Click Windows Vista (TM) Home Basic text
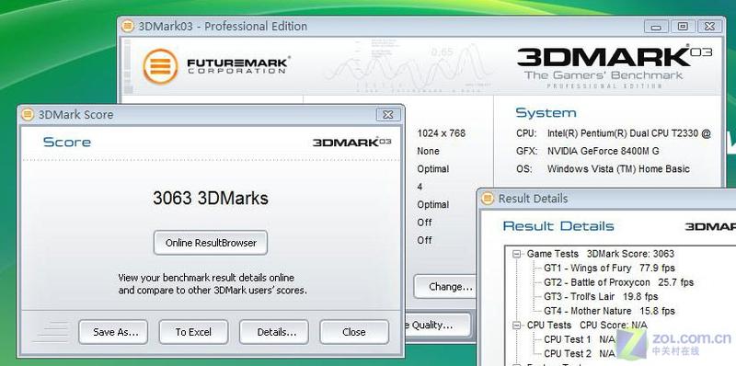The width and height of the screenshot is (736, 366). click(x=618, y=169)
